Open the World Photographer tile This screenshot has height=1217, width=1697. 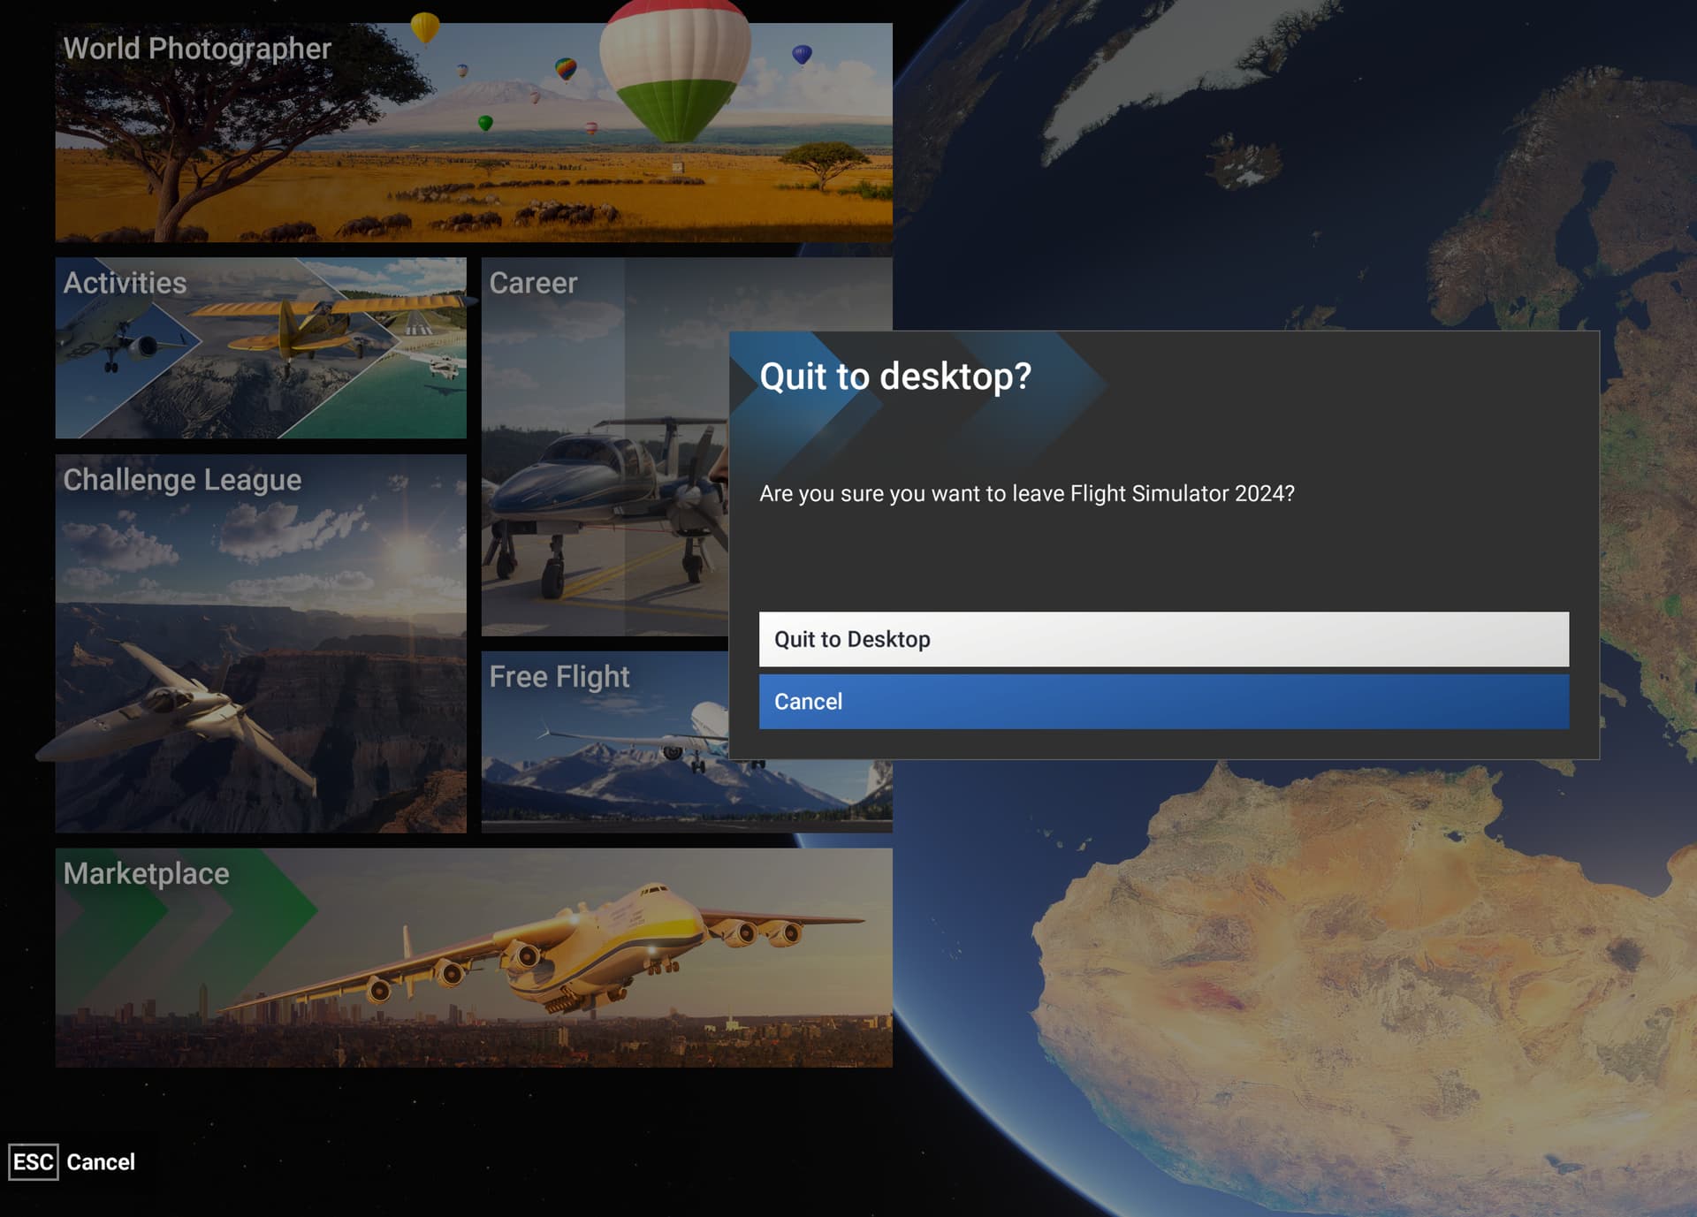tap(474, 133)
